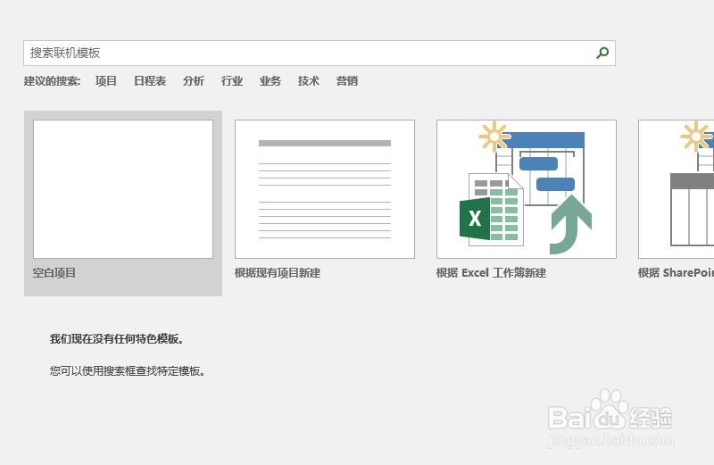Image resolution: width=714 pixels, height=465 pixels.
Task: Search suggested term 技术
Action: (308, 81)
